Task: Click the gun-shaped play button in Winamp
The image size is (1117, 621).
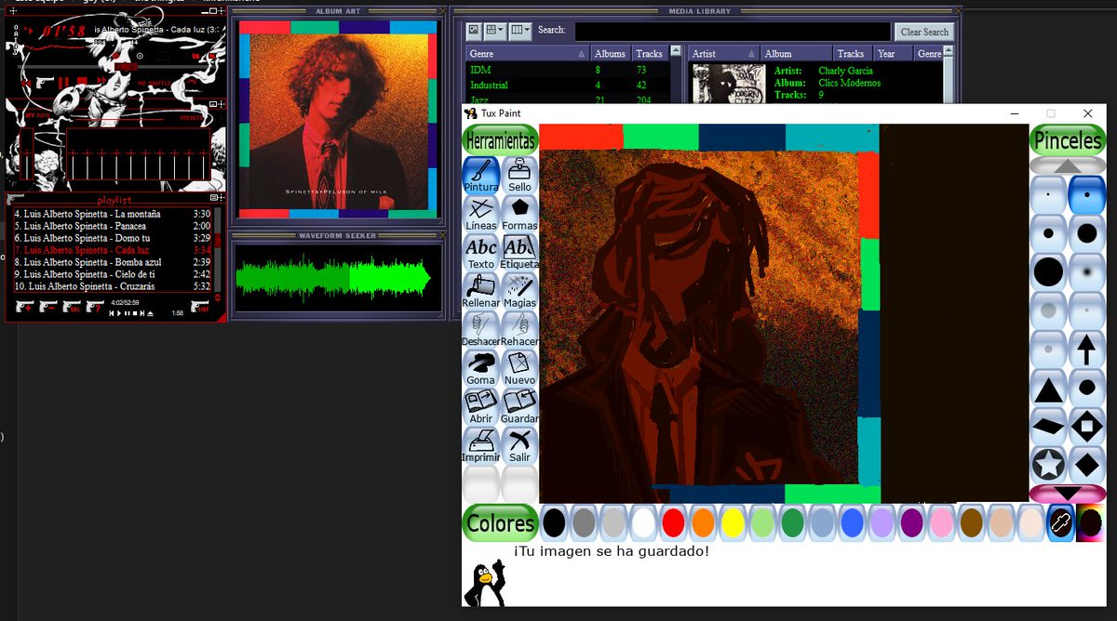Action: pos(45,81)
